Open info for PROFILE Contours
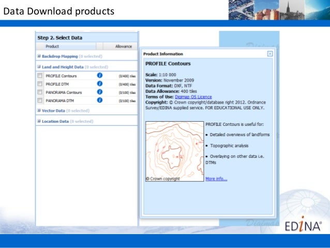330x248 pixels. click(x=100, y=75)
